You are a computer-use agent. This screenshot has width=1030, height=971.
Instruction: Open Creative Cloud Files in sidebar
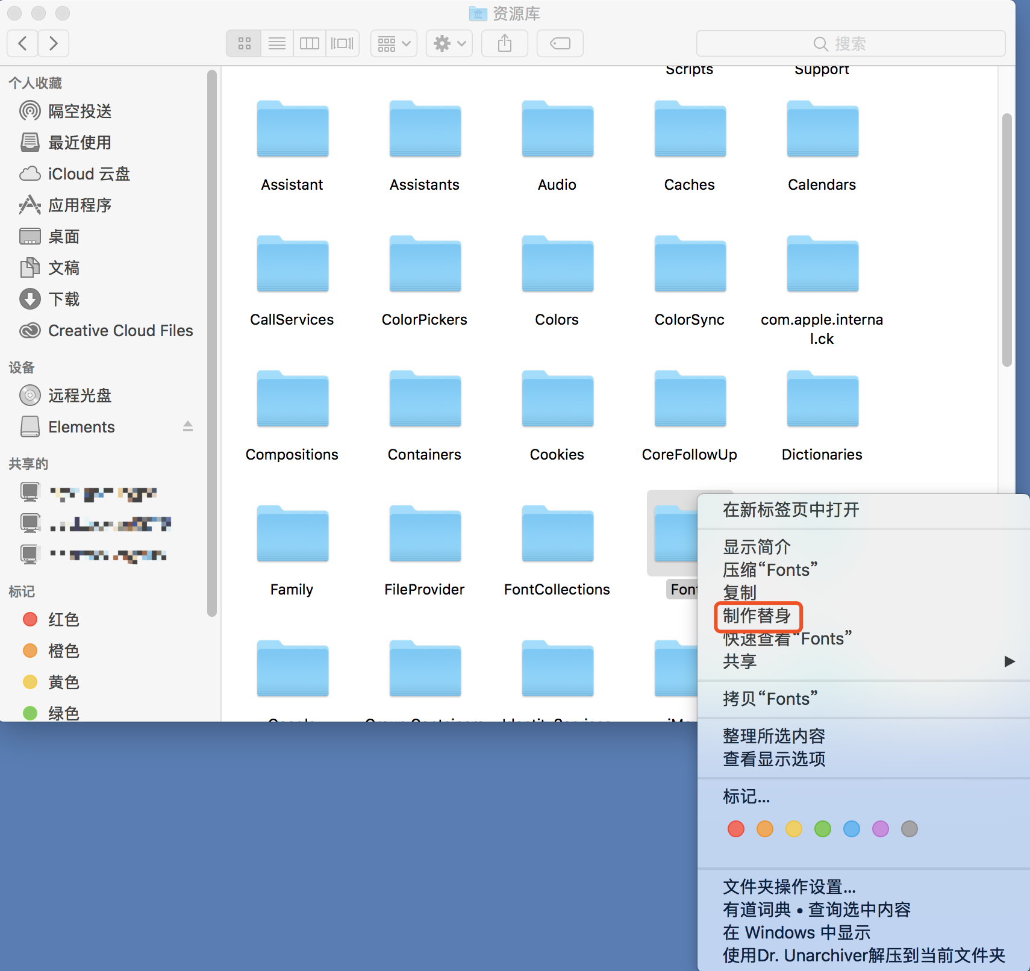click(x=120, y=330)
